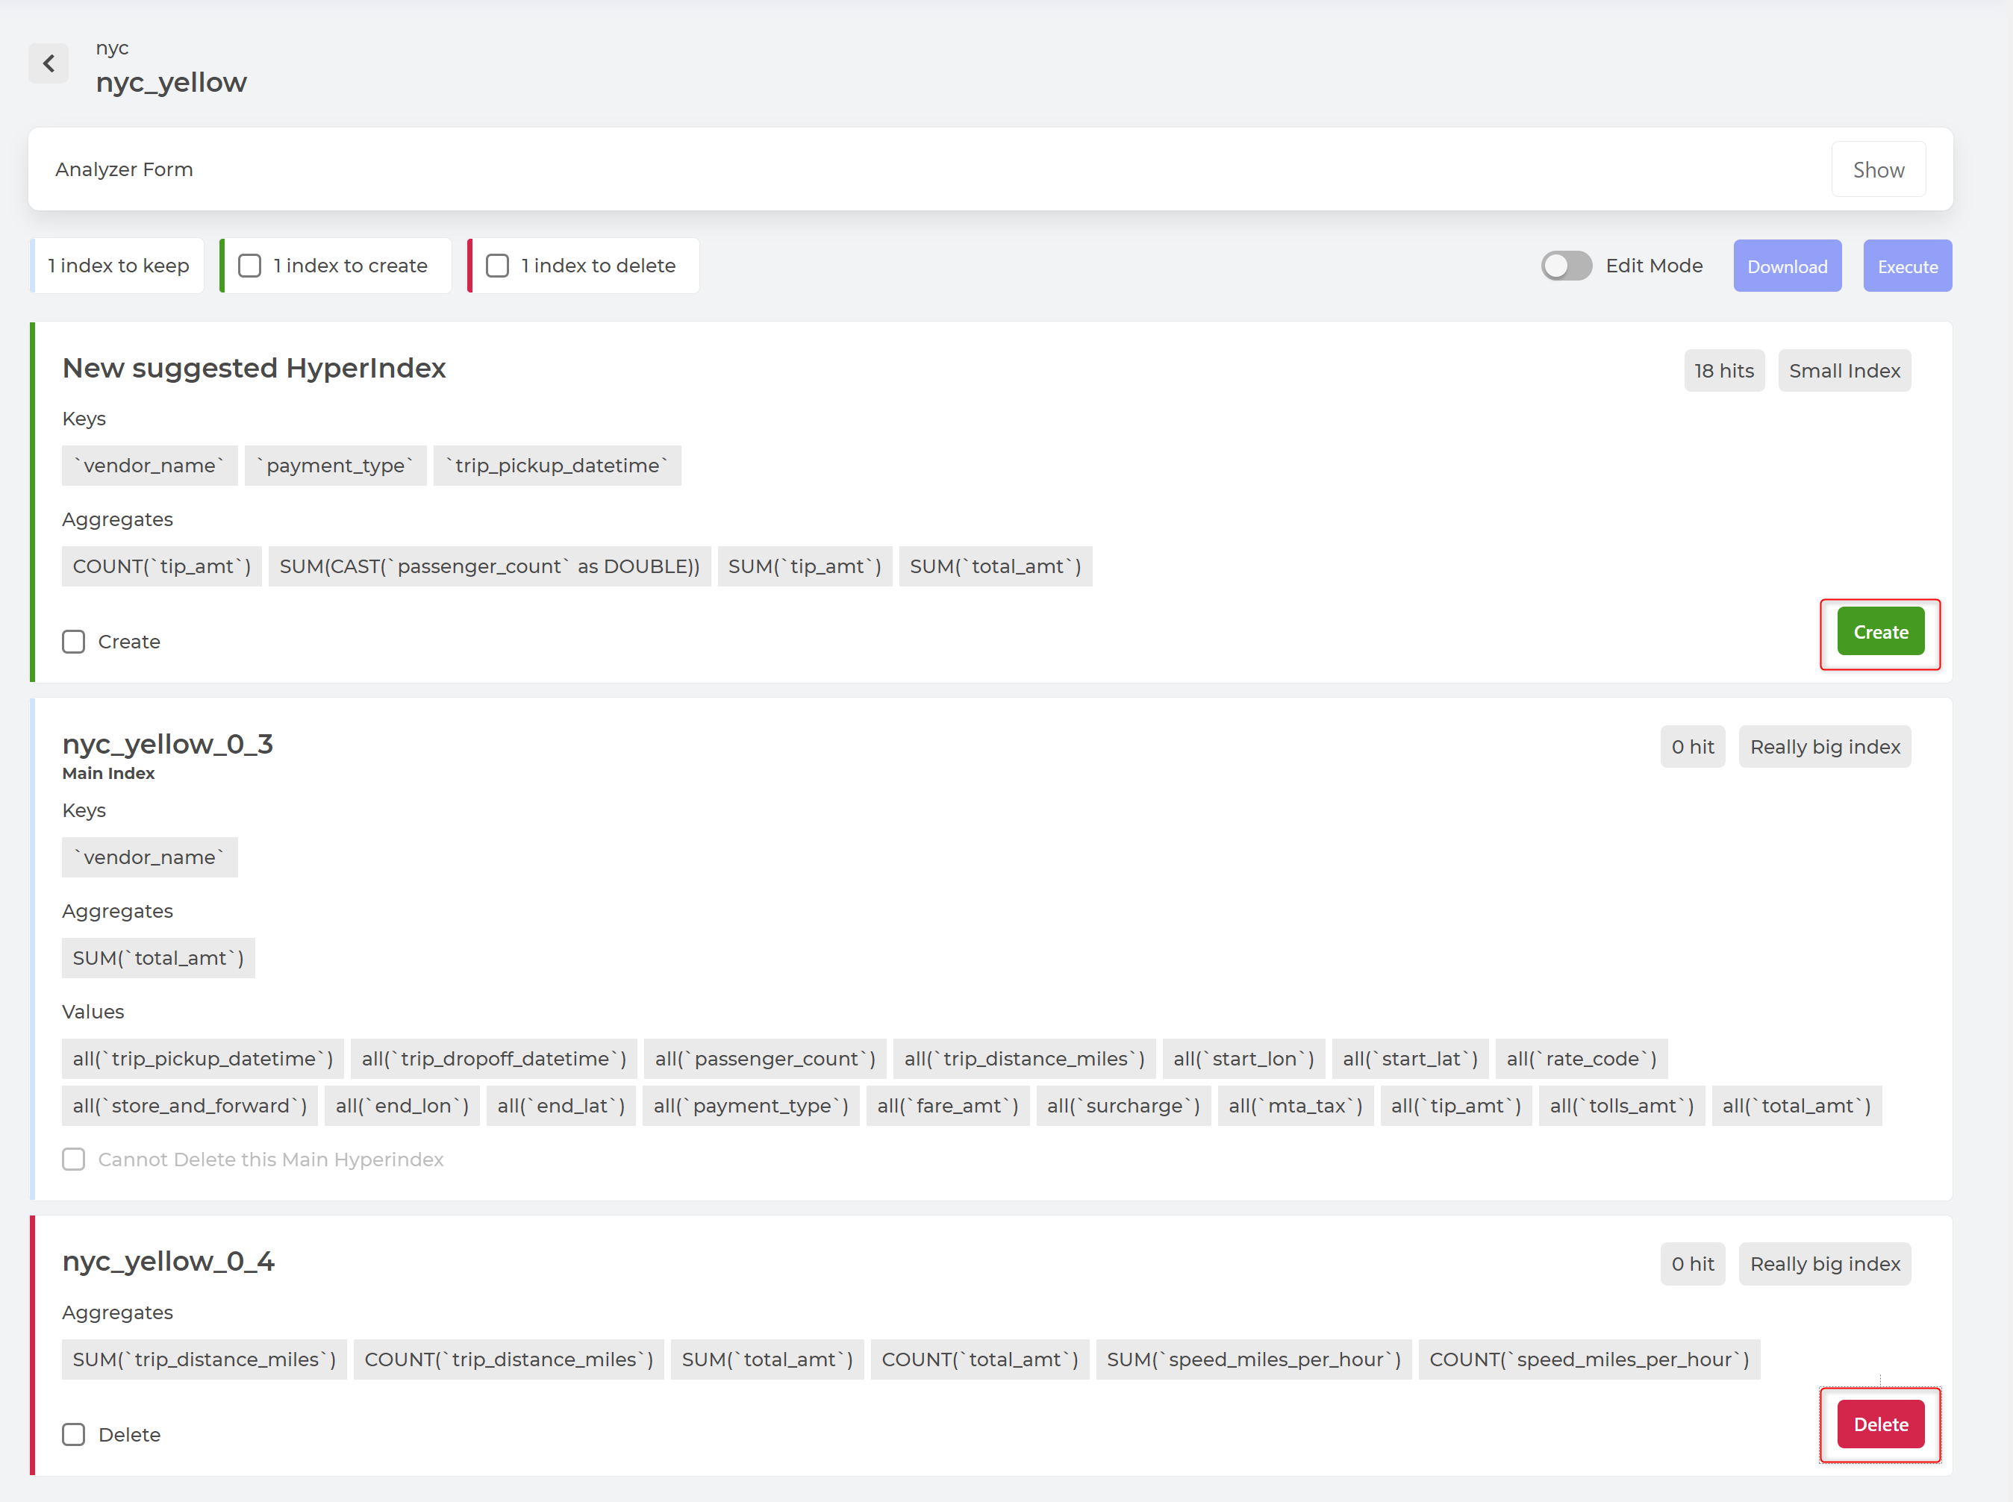Screen dimensions: 2013x1502
Task: Click 'Really big index' badge for nyc_yellow_0_3
Action: click(x=1825, y=746)
